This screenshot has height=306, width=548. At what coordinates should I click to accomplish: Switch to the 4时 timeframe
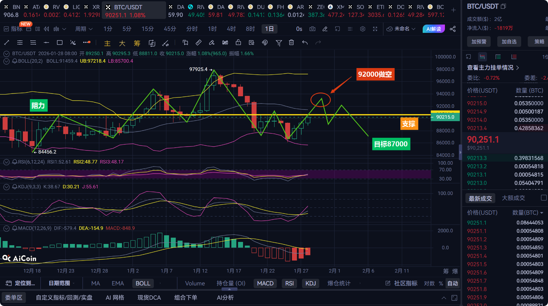(231, 29)
